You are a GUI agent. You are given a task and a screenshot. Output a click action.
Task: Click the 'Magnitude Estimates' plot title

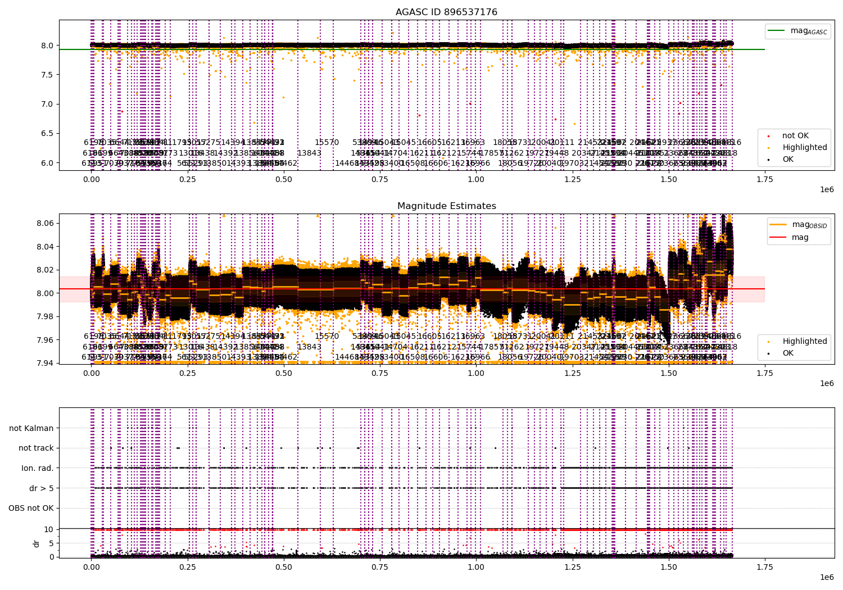click(446, 206)
